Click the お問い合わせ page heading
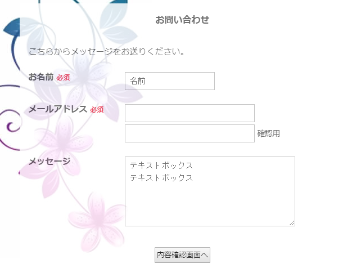This screenshot has width=361, height=268. point(182,20)
